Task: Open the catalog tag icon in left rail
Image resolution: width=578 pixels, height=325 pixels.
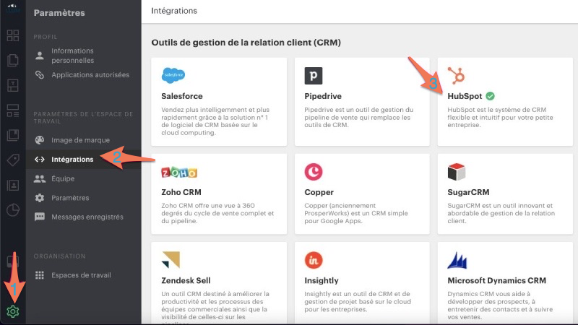Action: pos(12,160)
